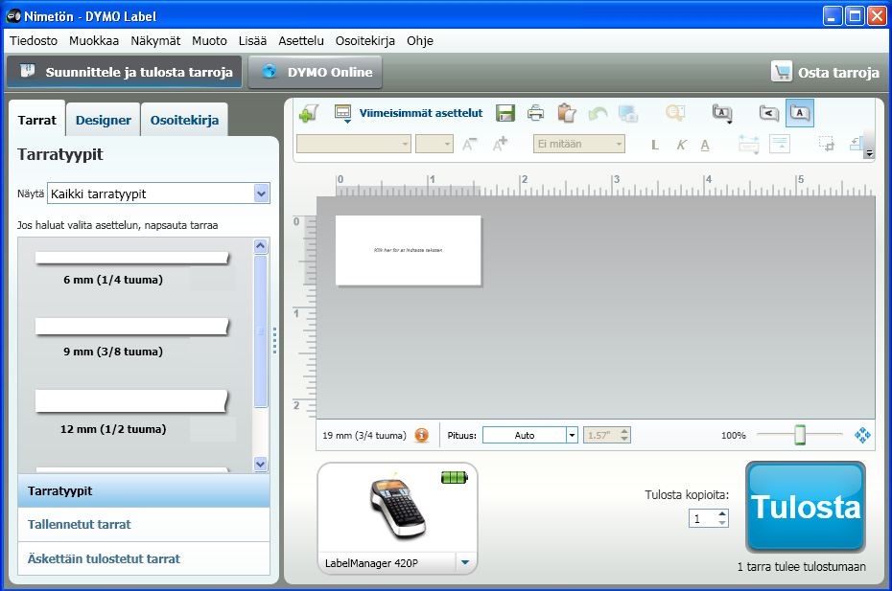Image resolution: width=892 pixels, height=591 pixels.
Task: Open the Tallennetut tarrat section
Action: pyautogui.click(x=144, y=525)
